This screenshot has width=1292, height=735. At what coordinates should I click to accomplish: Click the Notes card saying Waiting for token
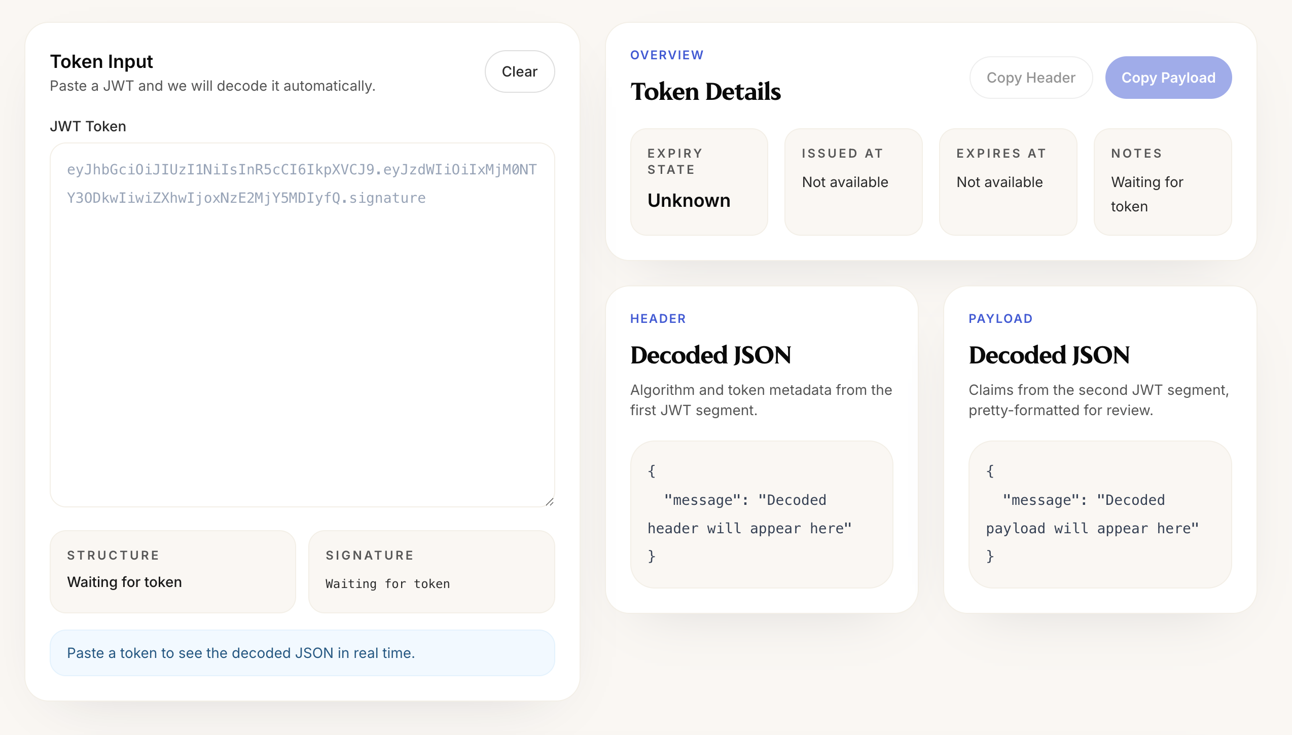pyautogui.click(x=1162, y=181)
